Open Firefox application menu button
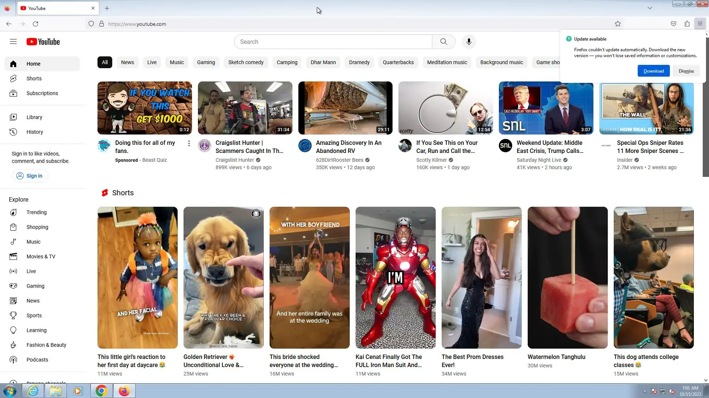 click(x=700, y=24)
